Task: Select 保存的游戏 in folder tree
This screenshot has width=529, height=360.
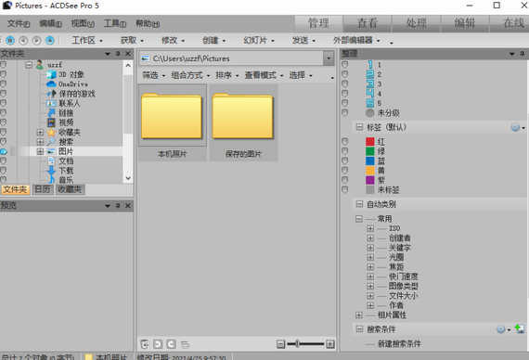Action: coord(77,94)
